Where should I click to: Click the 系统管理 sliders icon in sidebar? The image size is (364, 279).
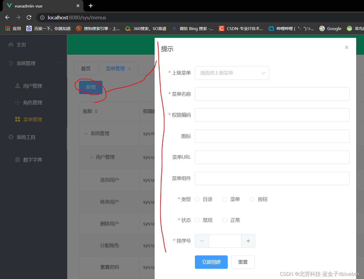11,63
